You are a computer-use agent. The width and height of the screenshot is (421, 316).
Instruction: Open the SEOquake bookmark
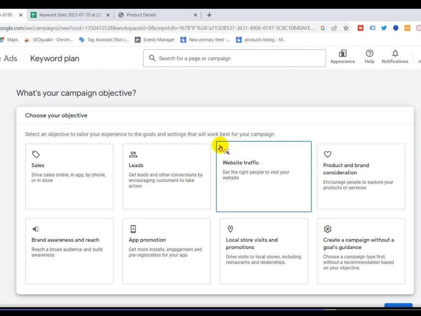coord(48,40)
